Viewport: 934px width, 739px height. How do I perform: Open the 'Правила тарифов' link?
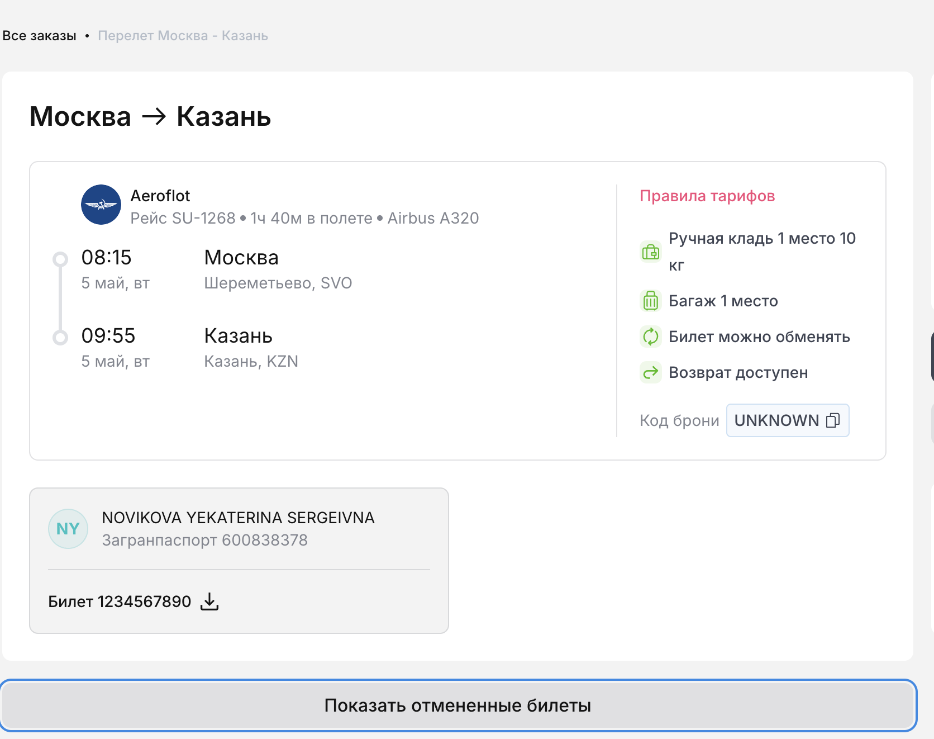coord(707,196)
